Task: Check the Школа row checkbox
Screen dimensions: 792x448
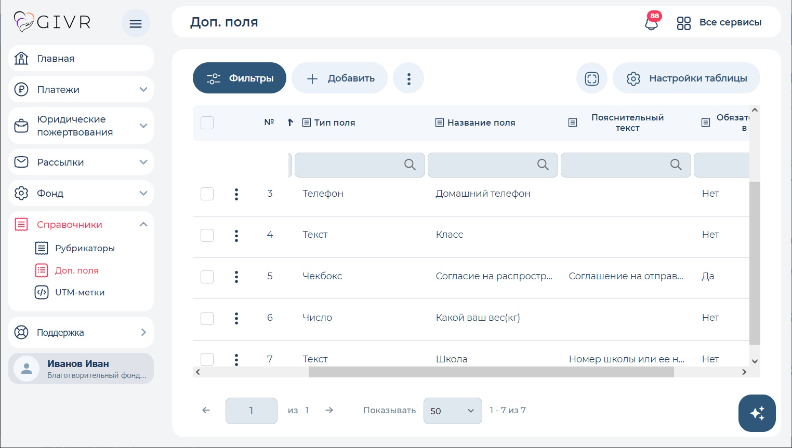Action: click(x=207, y=359)
